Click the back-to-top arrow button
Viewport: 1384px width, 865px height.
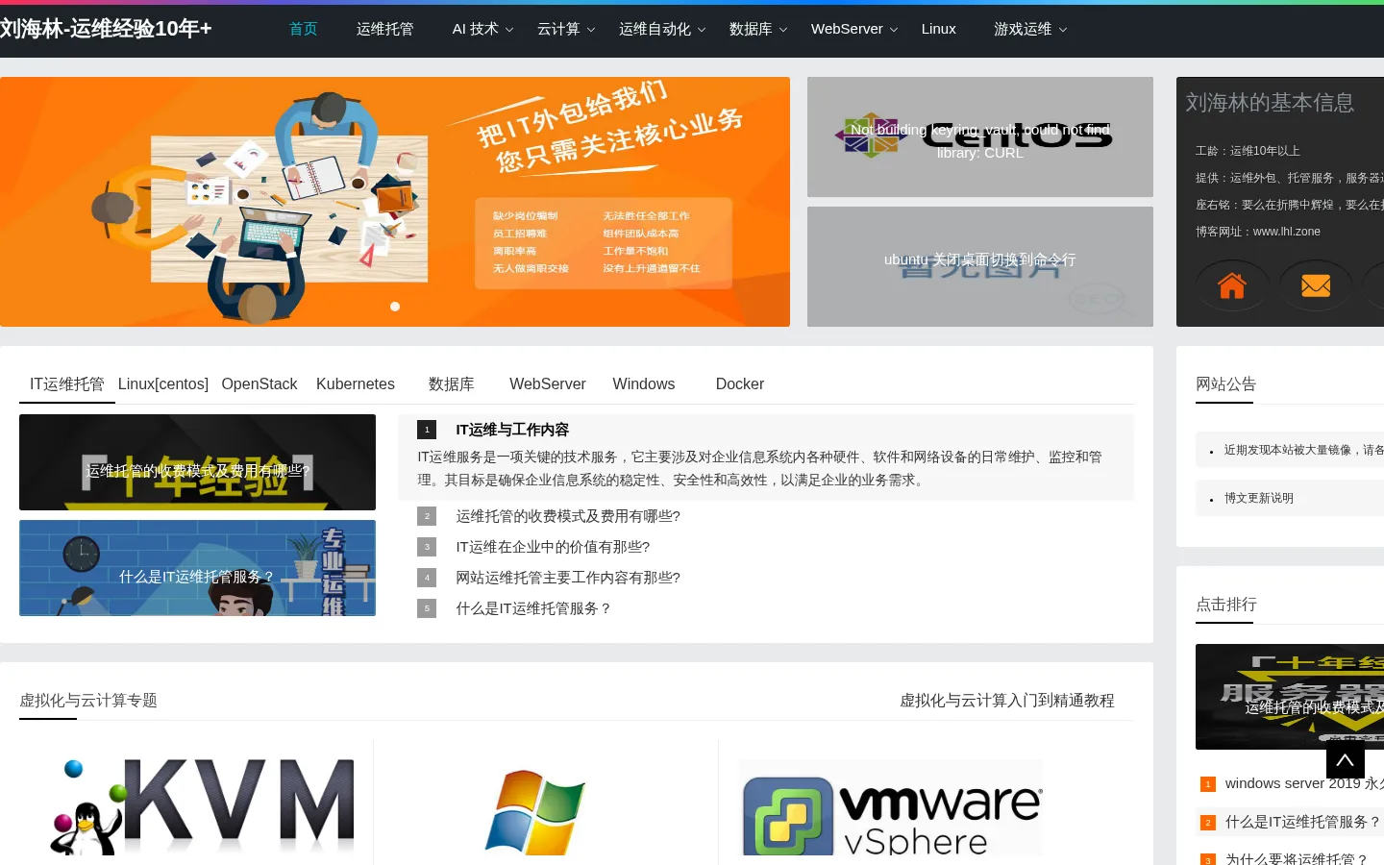coord(1346,759)
